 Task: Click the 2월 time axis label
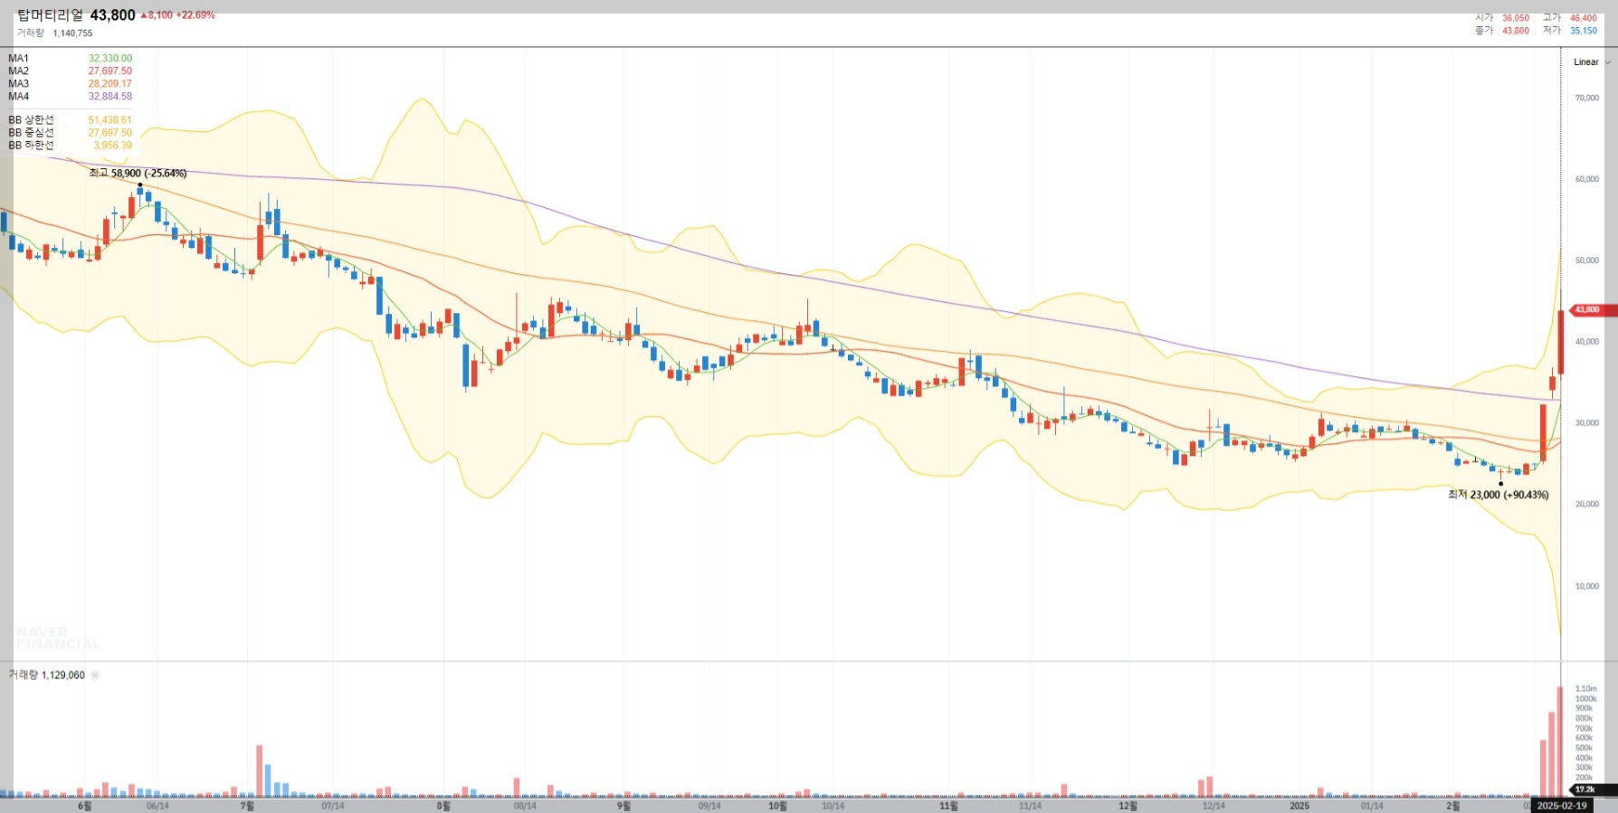pos(1452,806)
